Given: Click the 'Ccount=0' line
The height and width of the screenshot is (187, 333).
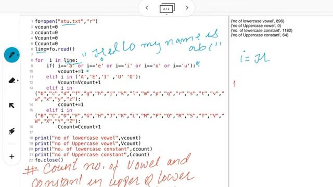Looking at the screenshot, I should pos(46,44).
